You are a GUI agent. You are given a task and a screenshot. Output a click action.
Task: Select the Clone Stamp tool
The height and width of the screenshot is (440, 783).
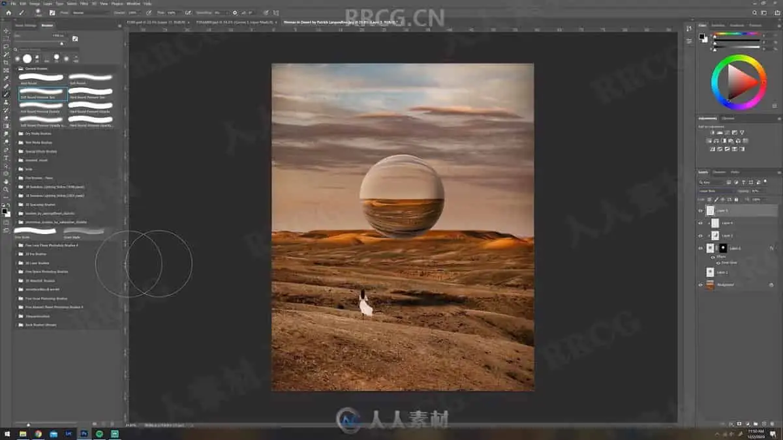pyautogui.click(x=7, y=102)
